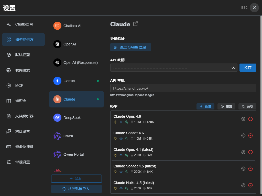Click the https://changhuai.vip/messages text
This screenshot has height=196, width=262.
[x=132, y=95]
